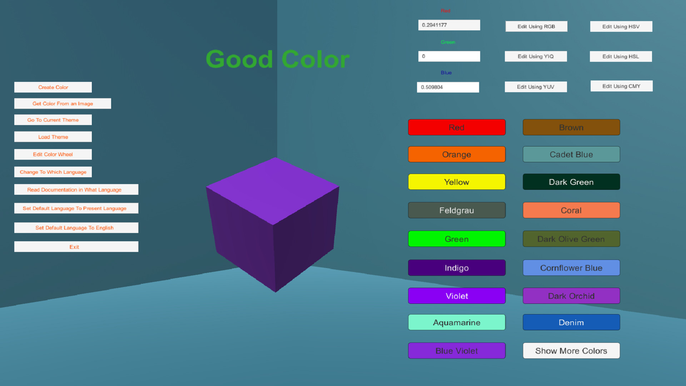Viewport: 686px width, 386px height.
Task: Click Edit Using YUV button
Action: point(536,86)
